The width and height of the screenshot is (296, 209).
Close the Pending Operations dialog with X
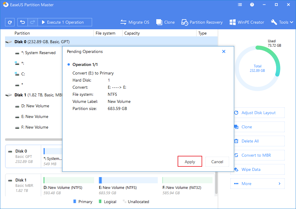[224, 51]
